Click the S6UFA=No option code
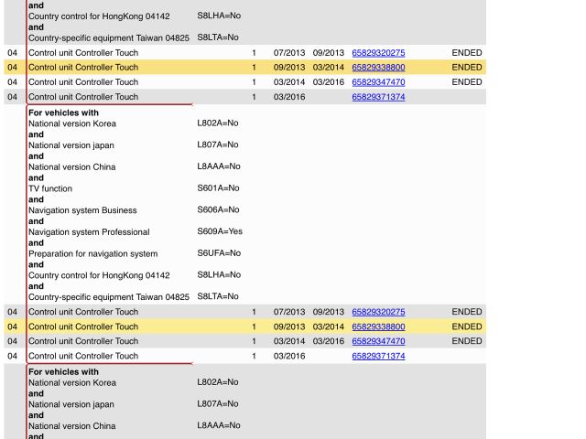This screenshot has width=586, height=439. click(219, 253)
